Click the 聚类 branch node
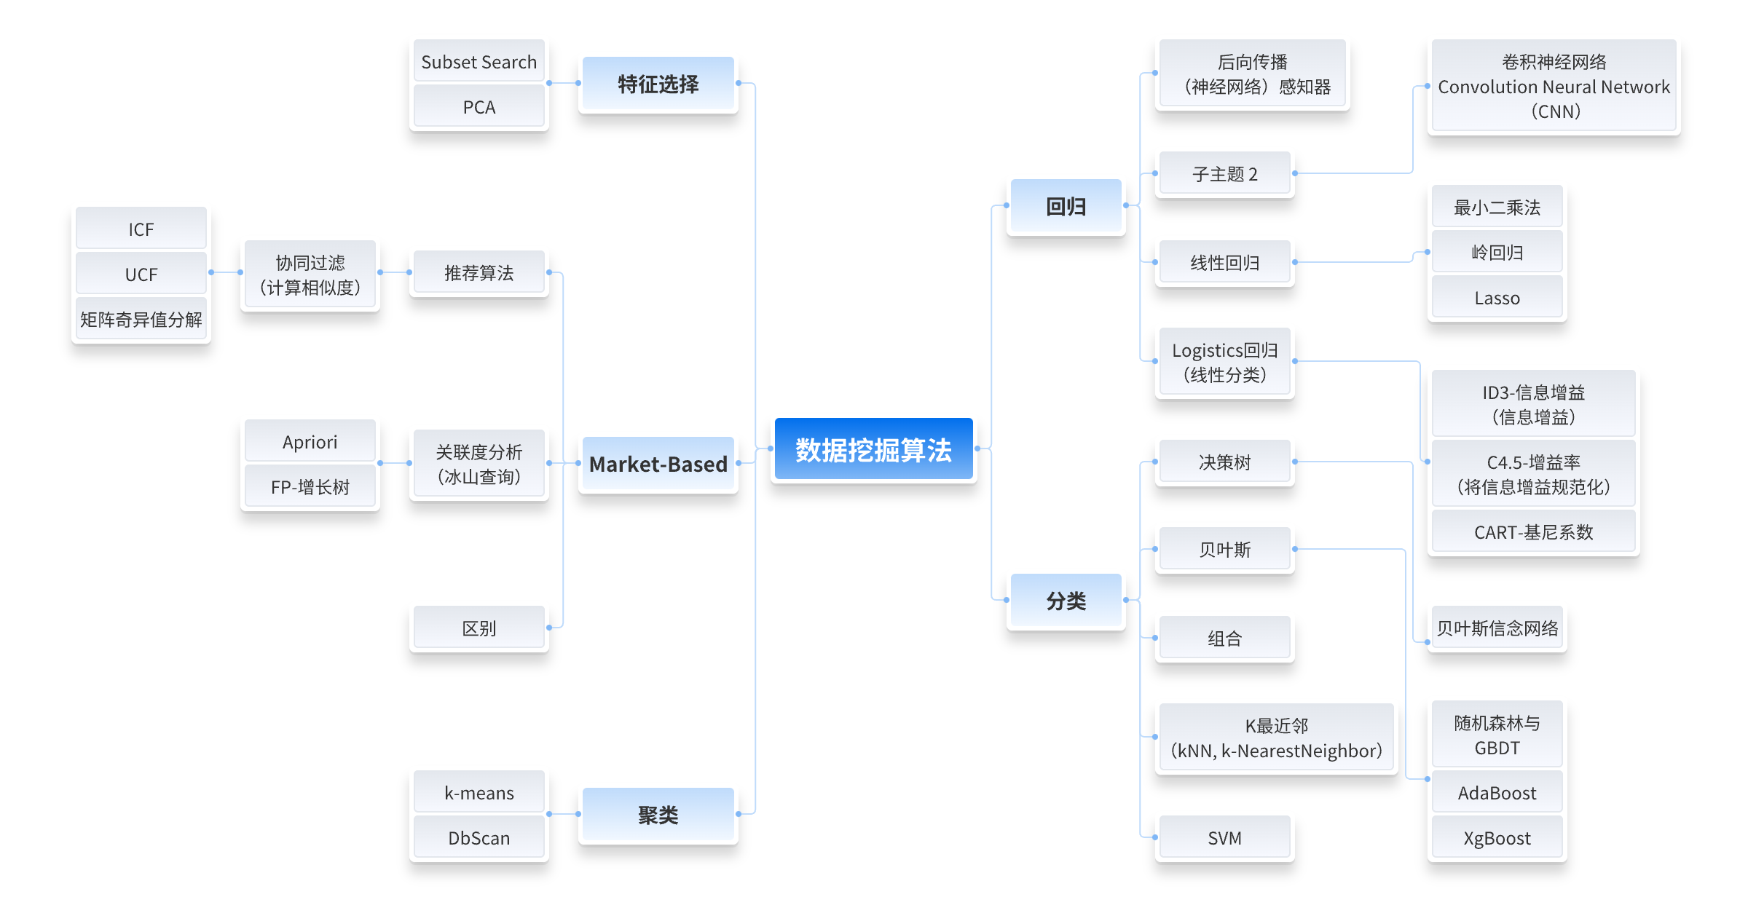Screen dimensions: 1748x897 (658, 815)
